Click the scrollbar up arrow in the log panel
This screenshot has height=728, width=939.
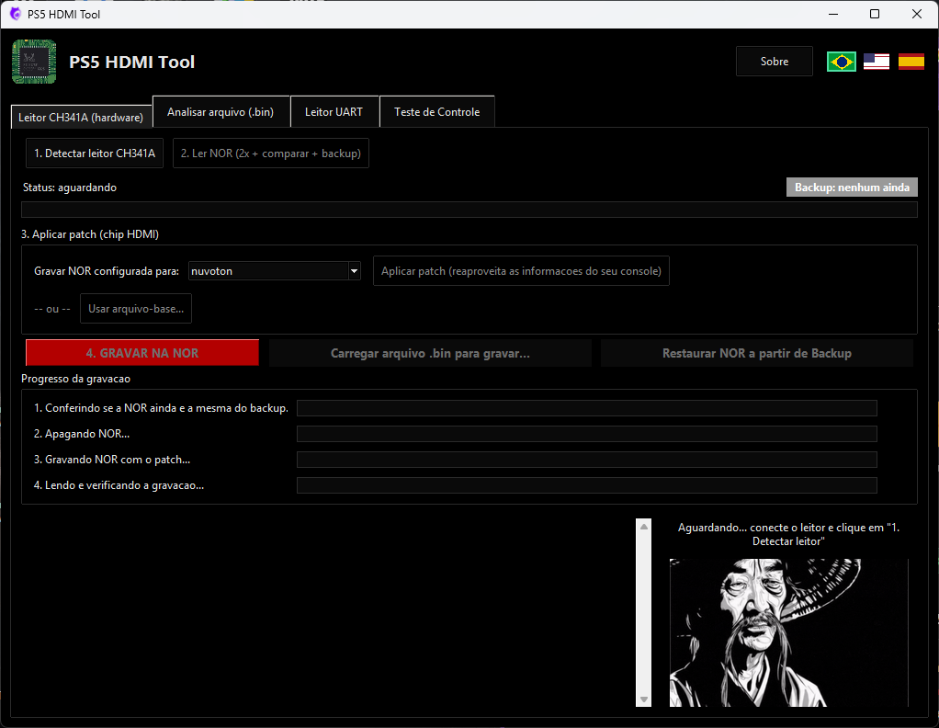[644, 526]
